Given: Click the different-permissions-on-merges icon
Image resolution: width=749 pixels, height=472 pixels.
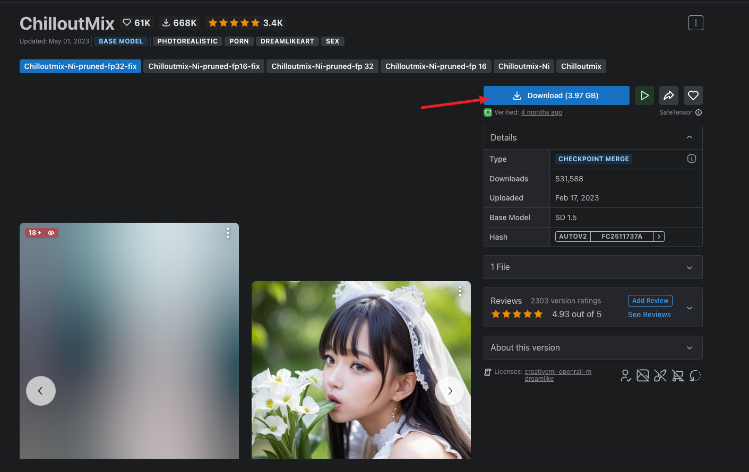Looking at the screenshot, I should point(695,376).
